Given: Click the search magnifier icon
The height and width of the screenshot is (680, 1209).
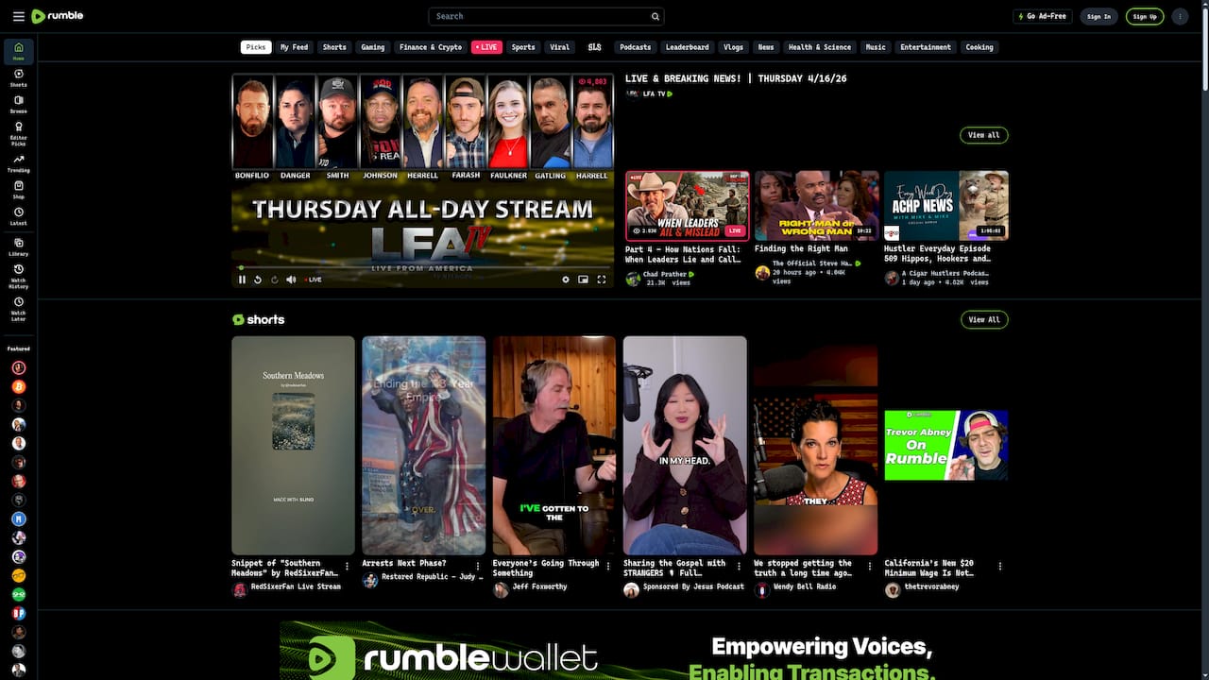Looking at the screenshot, I should click(655, 16).
